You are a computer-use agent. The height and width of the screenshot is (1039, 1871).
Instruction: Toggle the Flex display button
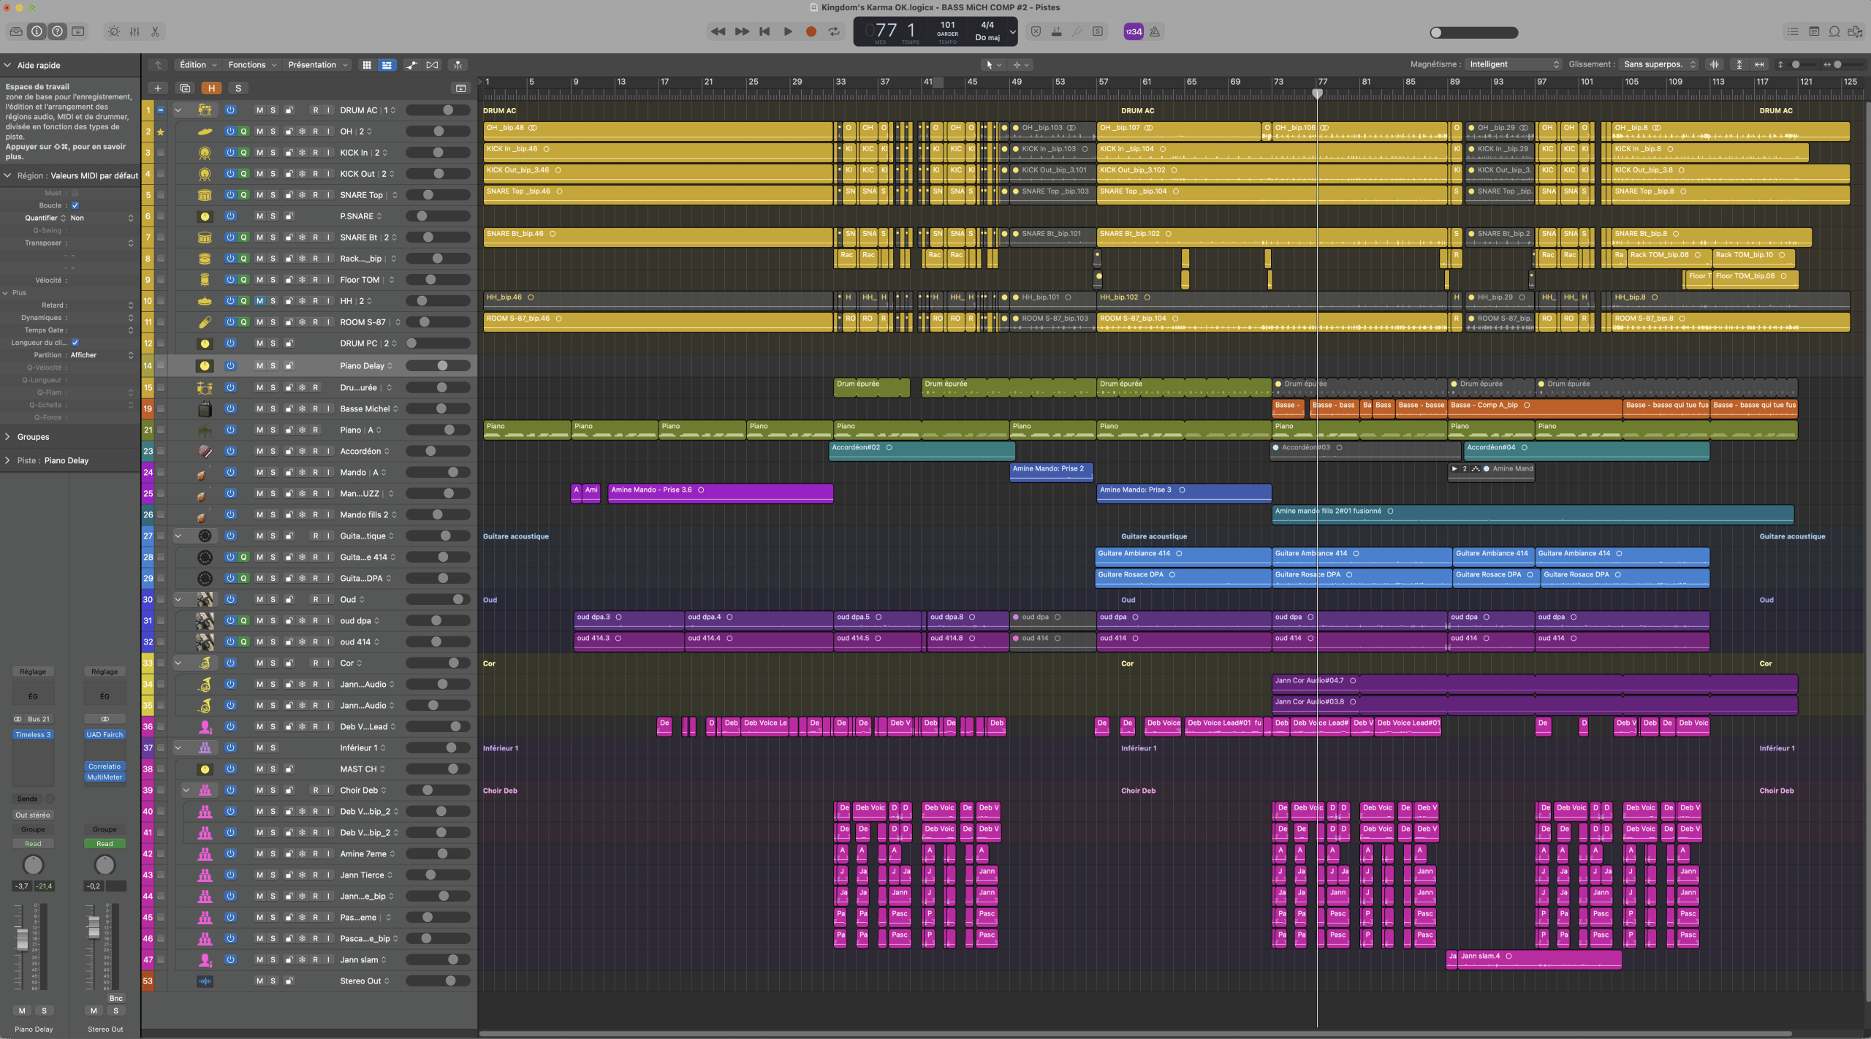coord(433,65)
